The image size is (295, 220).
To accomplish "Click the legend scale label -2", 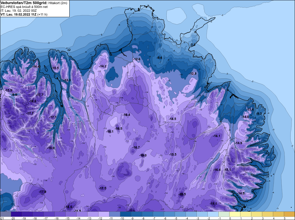I will tap(209, 218).
